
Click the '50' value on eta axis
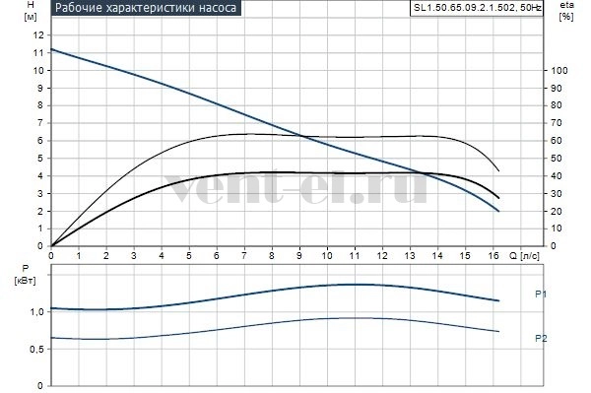point(557,159)
